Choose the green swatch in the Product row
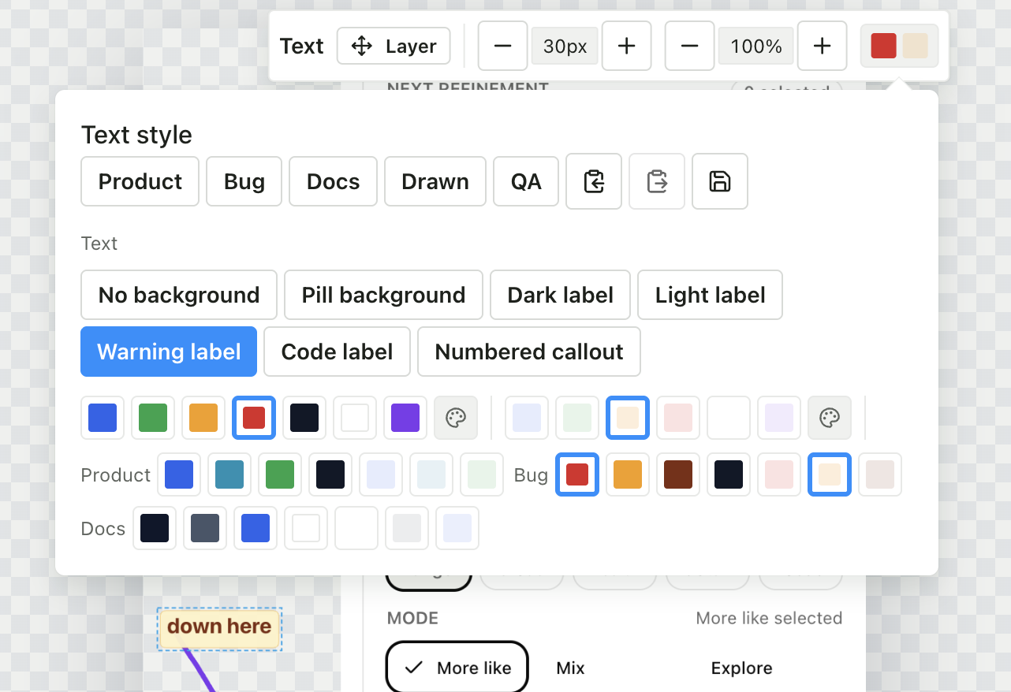Viewport: 1011px width, 692px height. [280, 474]
